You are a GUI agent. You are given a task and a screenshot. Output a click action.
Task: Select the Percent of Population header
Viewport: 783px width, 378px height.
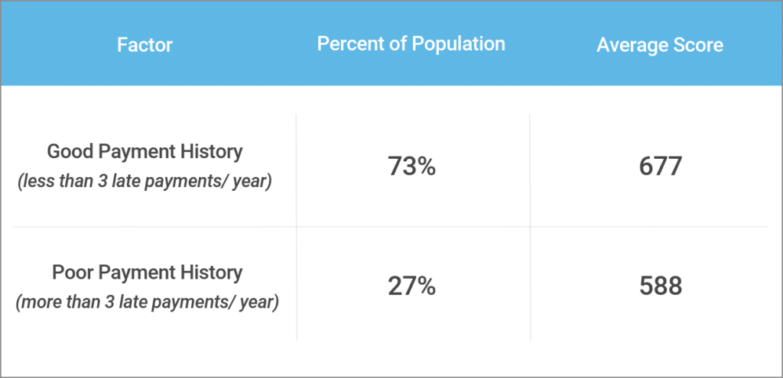[x=411, y=44]
